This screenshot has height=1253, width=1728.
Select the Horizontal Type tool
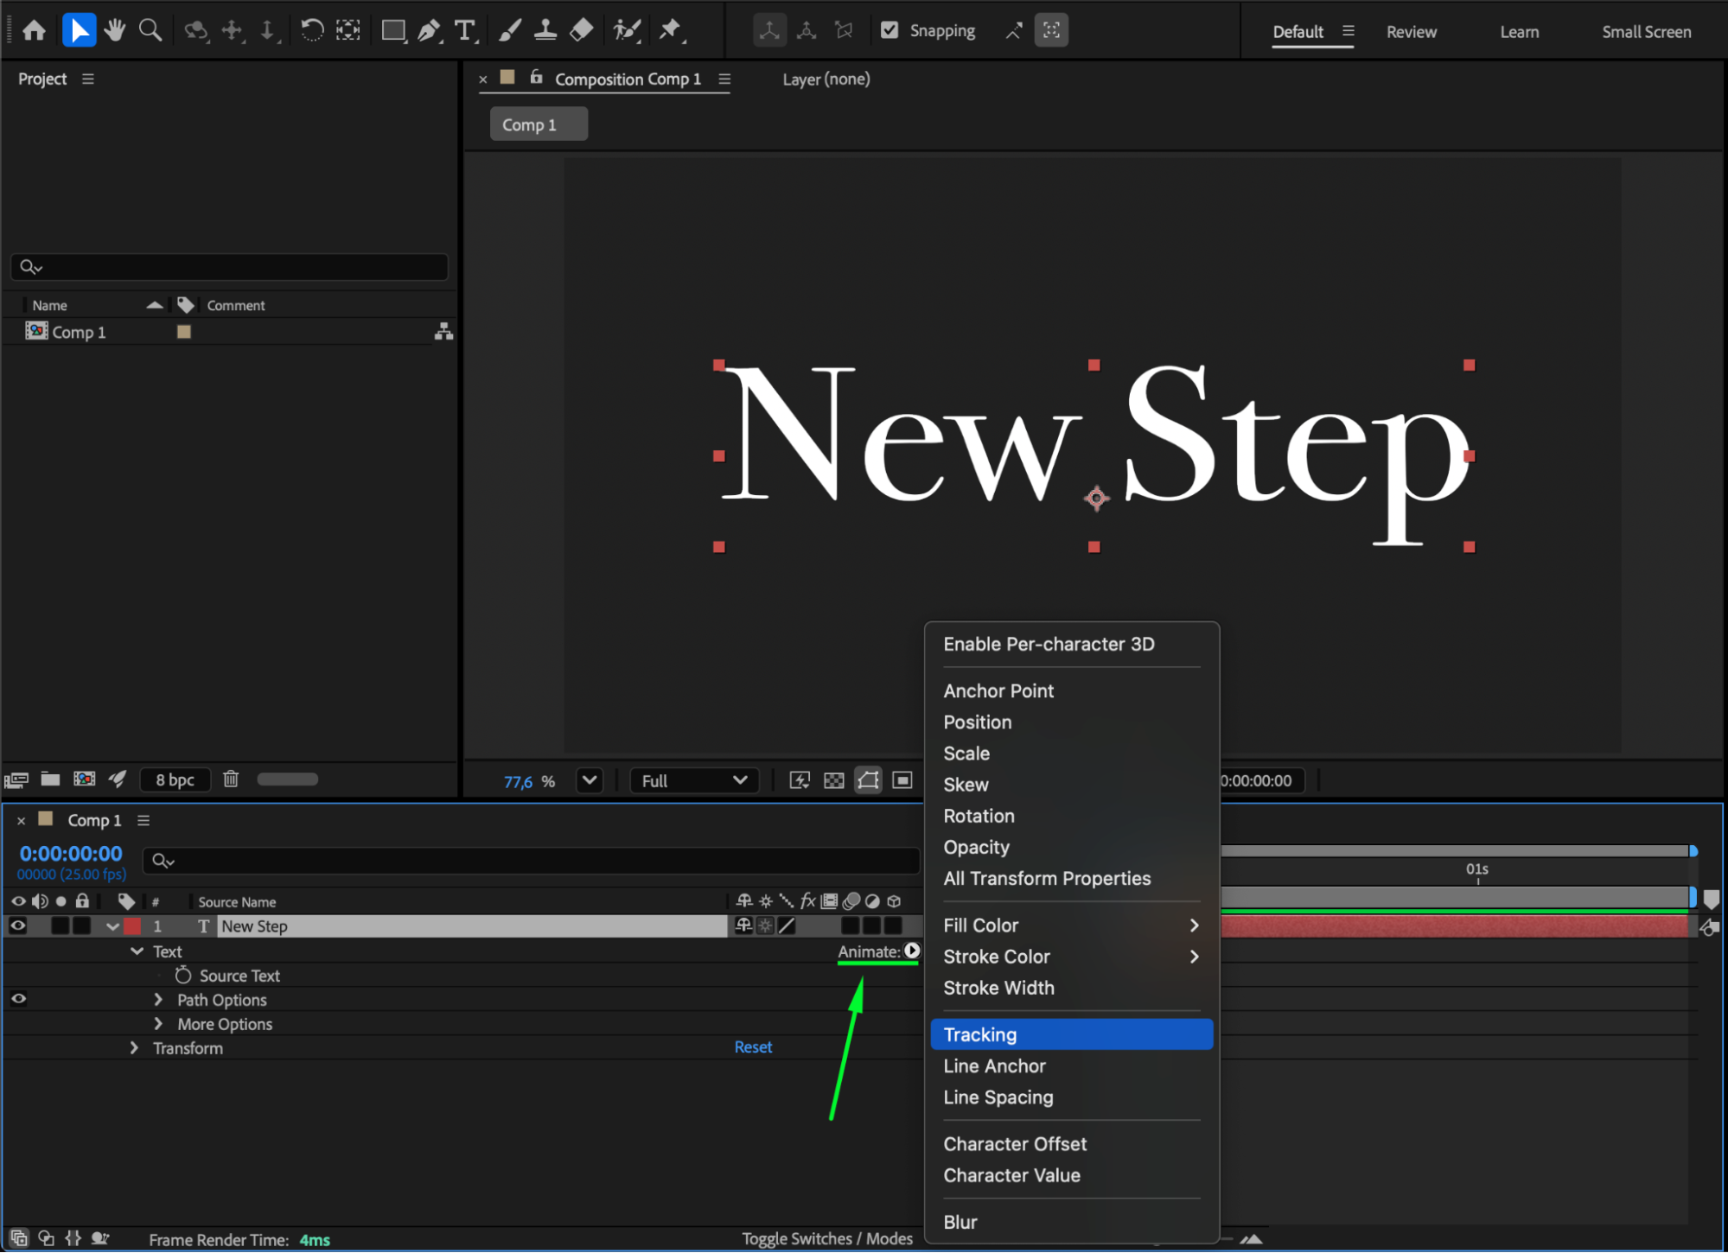[465, 31]
